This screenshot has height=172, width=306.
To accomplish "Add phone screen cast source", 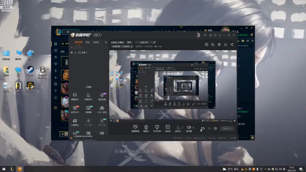I will pyautogui.click(x=157, y=129).
